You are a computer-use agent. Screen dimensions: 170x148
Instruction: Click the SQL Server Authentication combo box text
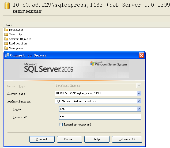(76, 101)
